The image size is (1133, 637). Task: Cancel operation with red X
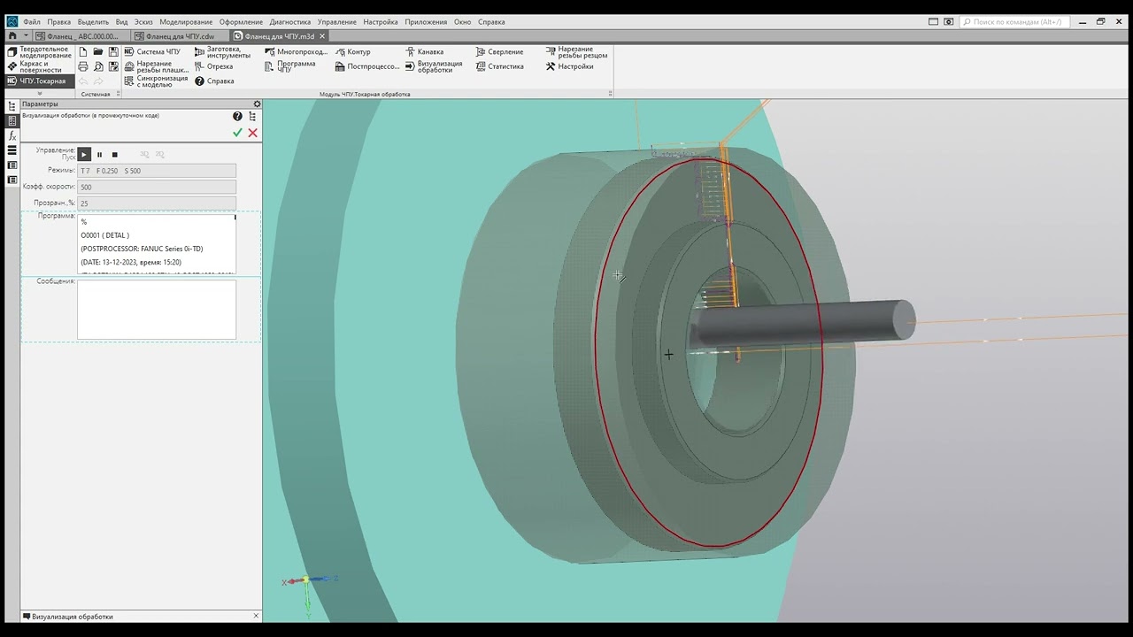click(252, 133)
